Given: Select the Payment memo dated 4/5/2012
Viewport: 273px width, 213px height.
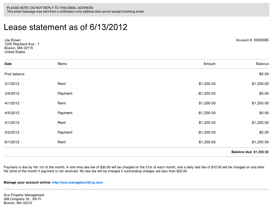Looking at the screenshot, I should [x=65, y=113].
